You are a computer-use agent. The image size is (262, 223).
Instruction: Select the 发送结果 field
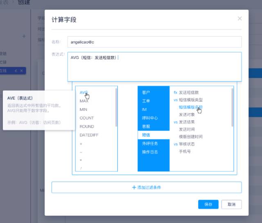point(187,122)
